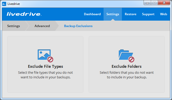
Task: Click the file types description text
Action: [45, 75]
